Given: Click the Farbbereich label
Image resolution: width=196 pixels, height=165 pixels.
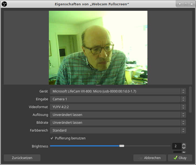Looking at the screenshot, I should 39,130.
